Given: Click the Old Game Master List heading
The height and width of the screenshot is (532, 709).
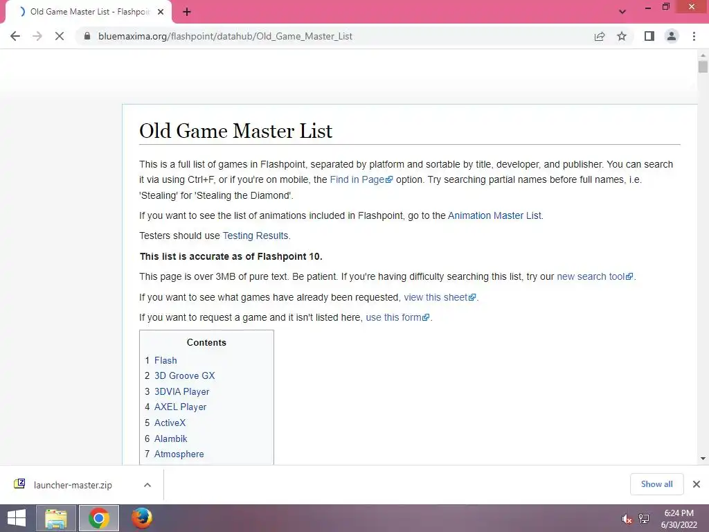Looking at the screenshot, I should click(235, 131).
